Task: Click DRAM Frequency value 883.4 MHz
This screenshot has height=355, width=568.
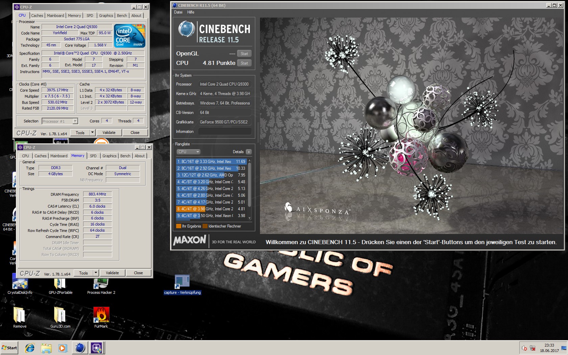Action: [97, 194]
